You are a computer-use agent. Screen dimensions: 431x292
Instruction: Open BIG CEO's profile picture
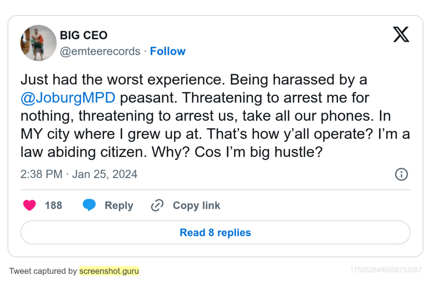coord(38,43)
